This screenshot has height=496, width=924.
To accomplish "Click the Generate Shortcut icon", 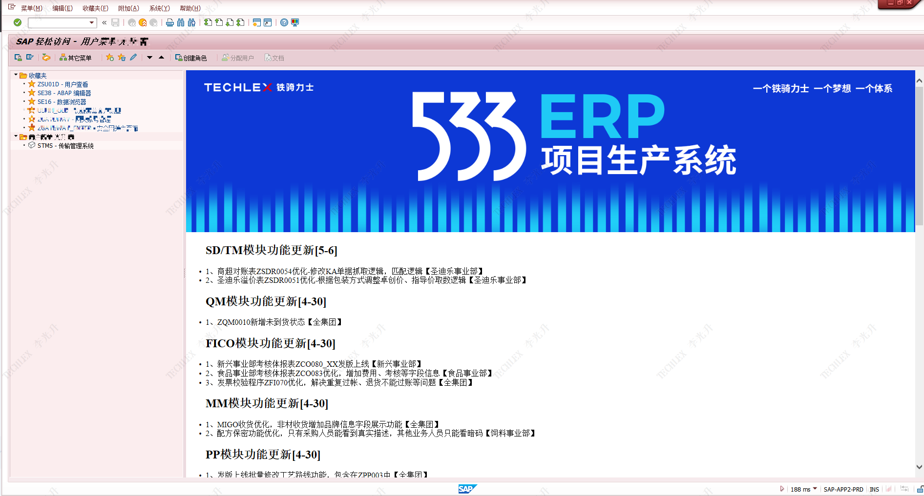I will click(x=268, y=22).
